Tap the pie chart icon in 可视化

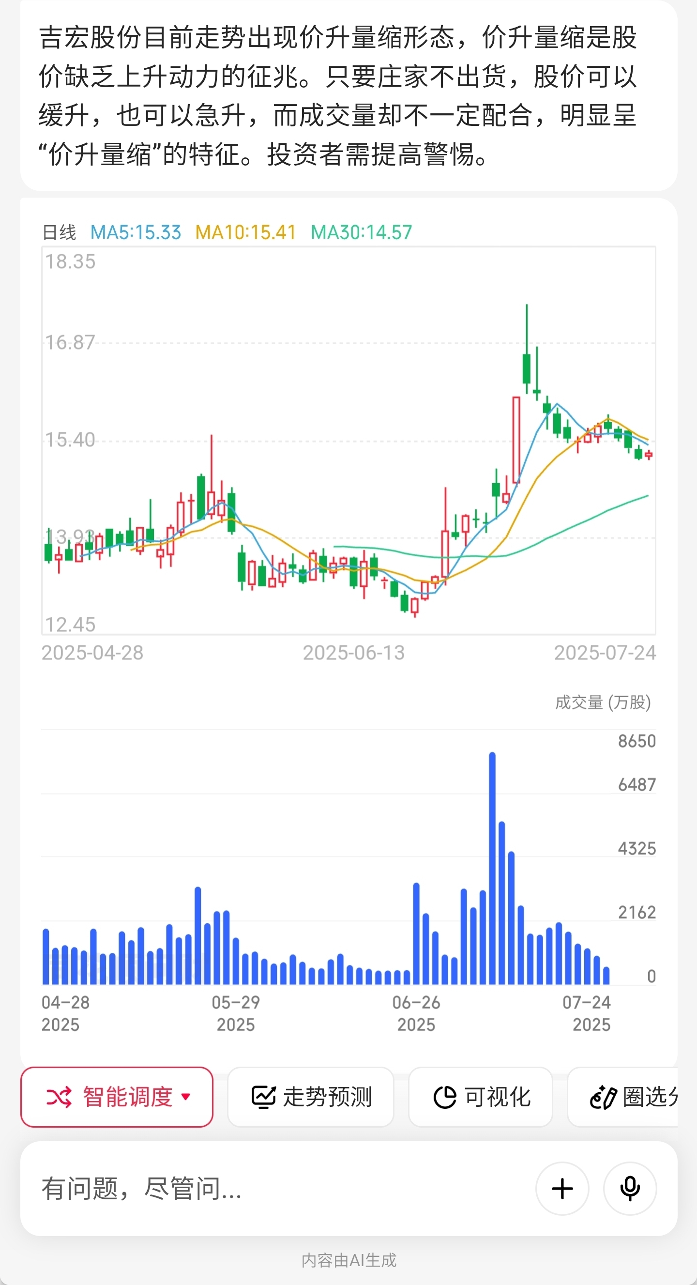tap(445, 1097)
